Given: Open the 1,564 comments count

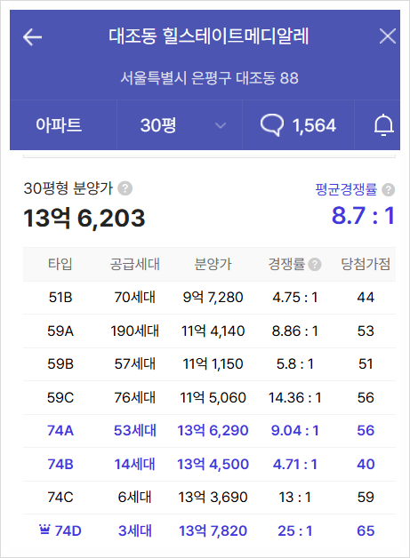Looking at the screenshot, I should (x=314, y=125).
